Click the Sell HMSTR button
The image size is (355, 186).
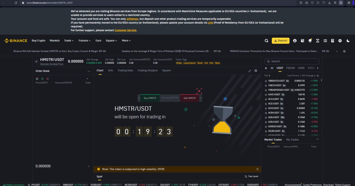(189, 98)
